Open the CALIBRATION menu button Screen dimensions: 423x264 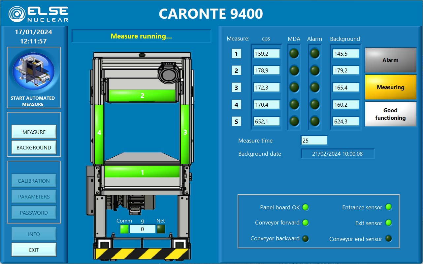point(34,181)
